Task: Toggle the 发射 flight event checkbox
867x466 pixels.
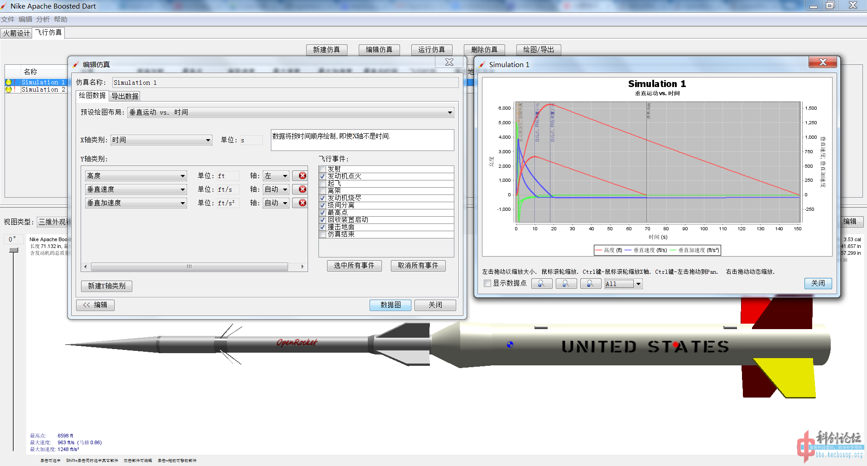Action: click(323, 169)
